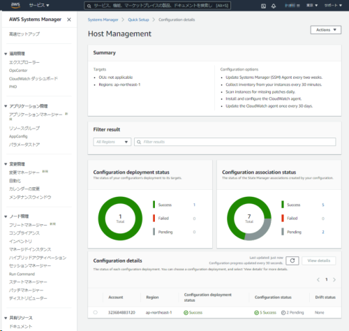Open コンプライアンス in sidebar
Viewport: 349px width, 331px height.
pos(24,233)
